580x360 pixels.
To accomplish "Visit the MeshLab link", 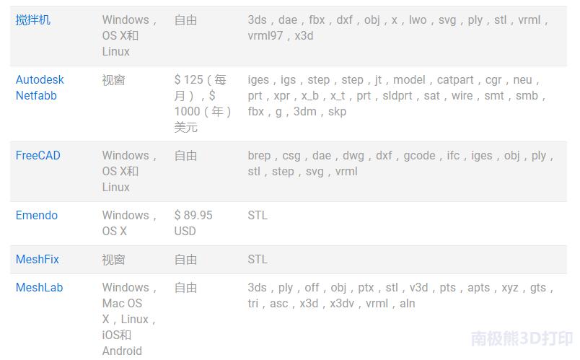I will pyautogui.click(x=40, y=287).
